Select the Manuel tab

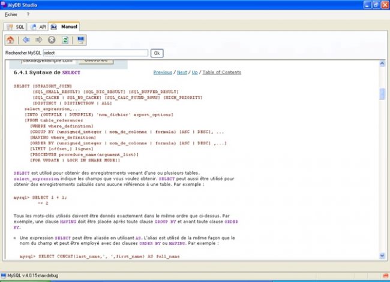(x=64, y=26)
